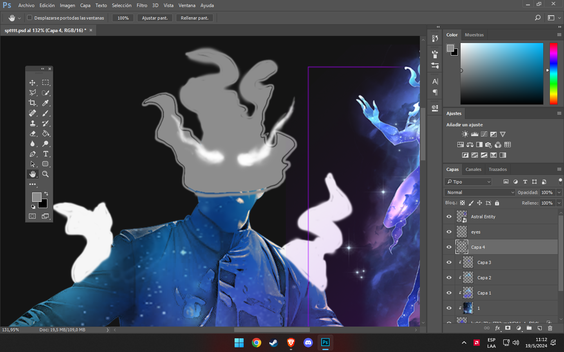Image resolution: width=564 pixels, height=352 pixels.
Task: Select the Crop tool
Action: (x=33, y=103)
